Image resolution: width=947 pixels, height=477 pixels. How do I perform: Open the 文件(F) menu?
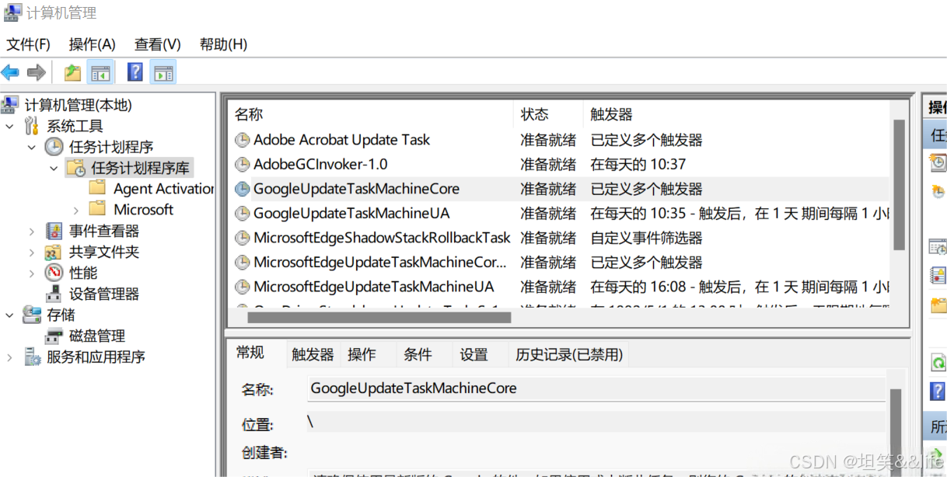pos(29,44)
